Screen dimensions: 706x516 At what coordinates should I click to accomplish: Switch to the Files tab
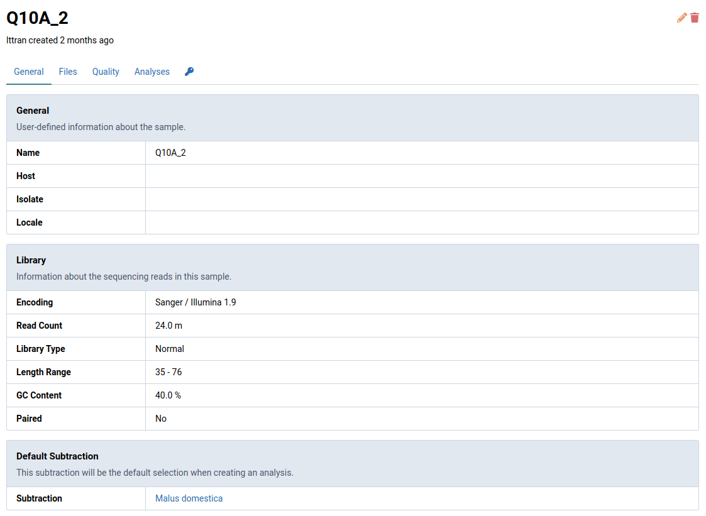68,71
